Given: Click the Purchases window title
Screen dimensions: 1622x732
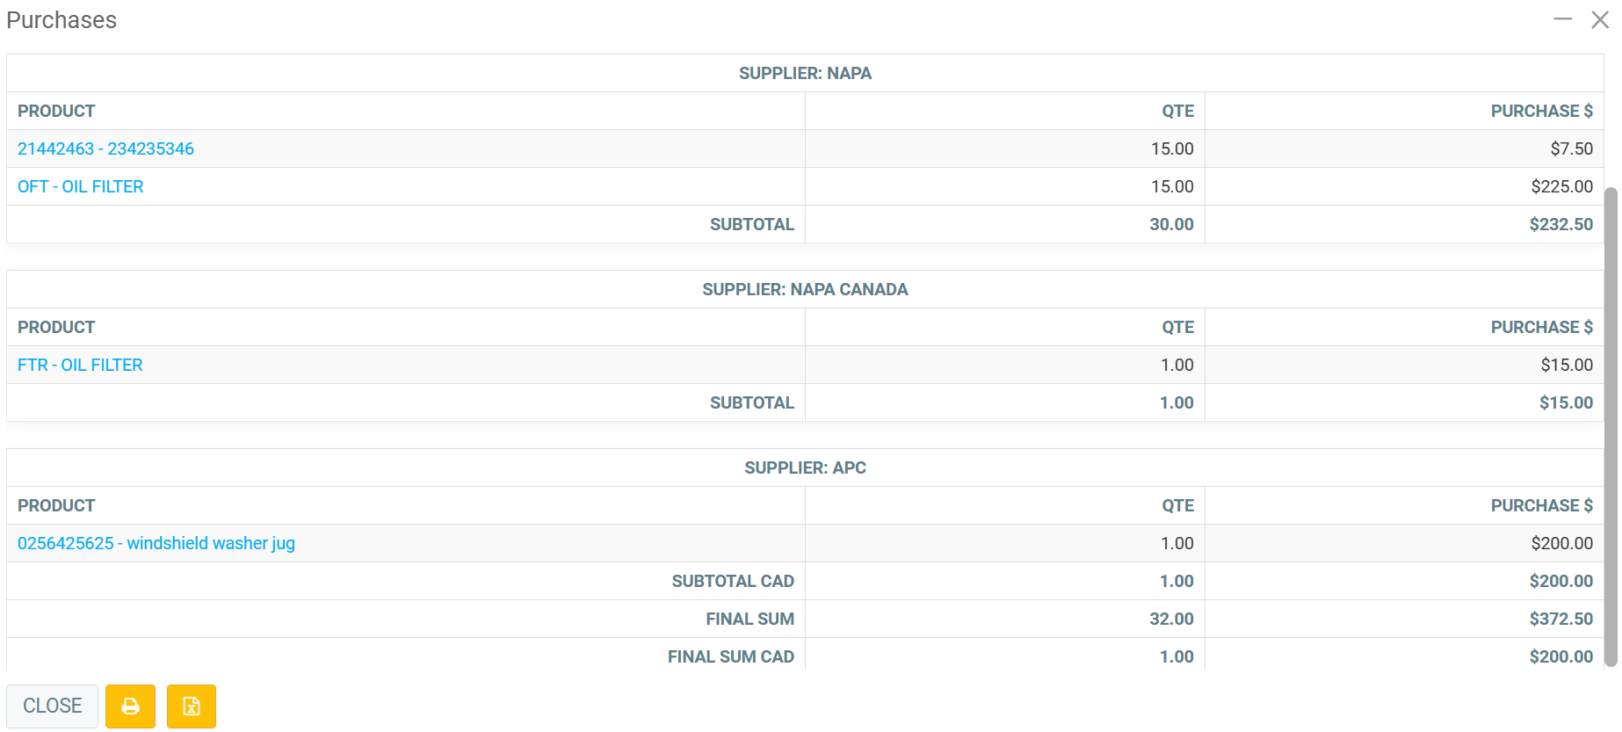Looking at the screenshot, I should click(x=62, y=20).
